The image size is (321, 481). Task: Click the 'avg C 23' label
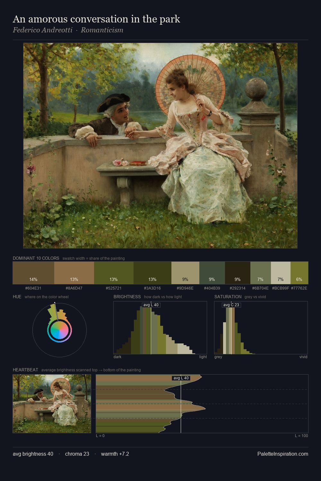tap(231, 305)
